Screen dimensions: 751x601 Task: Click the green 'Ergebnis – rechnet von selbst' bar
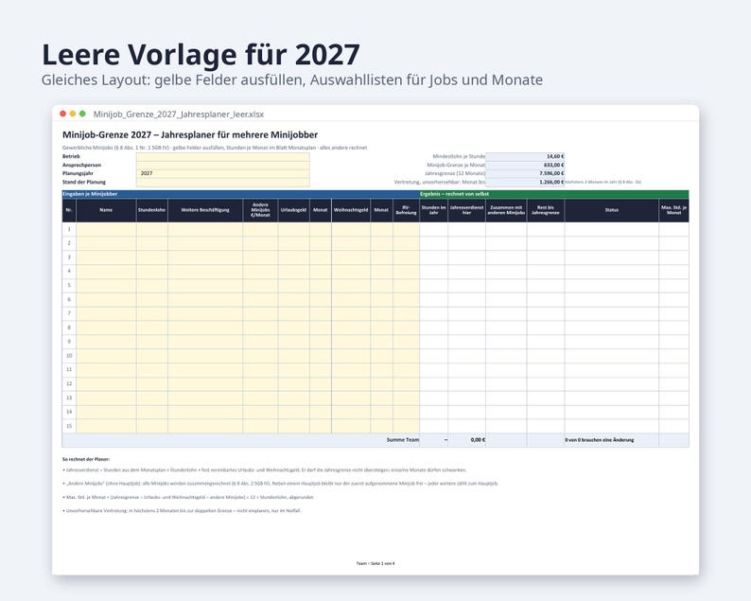(554, 194)
